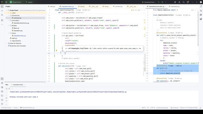Open GameItemController.py in the project tree
Image resolution: width=203 pixels, height=114 pixels.
click(x=20, y=23)
